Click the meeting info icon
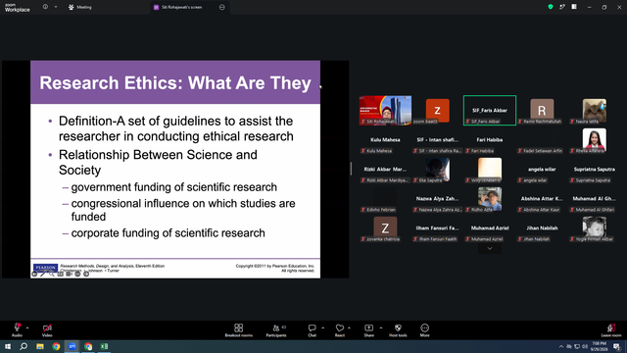627x353 pixels. 46,7
